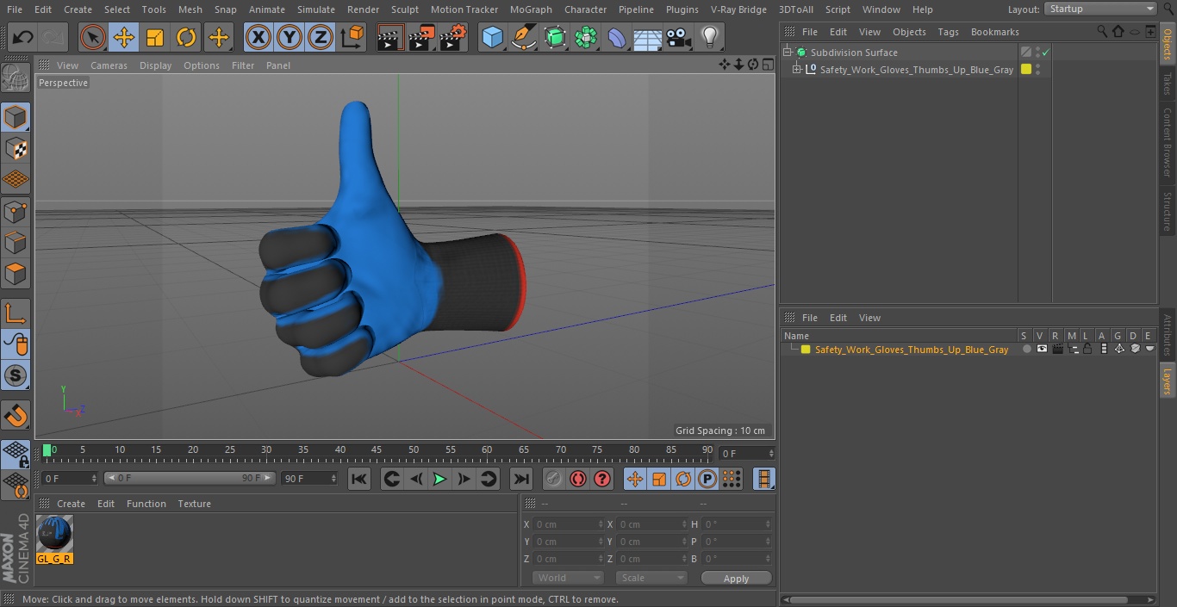Click the Floor environment icon
Screen dimensions: 1177x607
click(x=648, y=38)
